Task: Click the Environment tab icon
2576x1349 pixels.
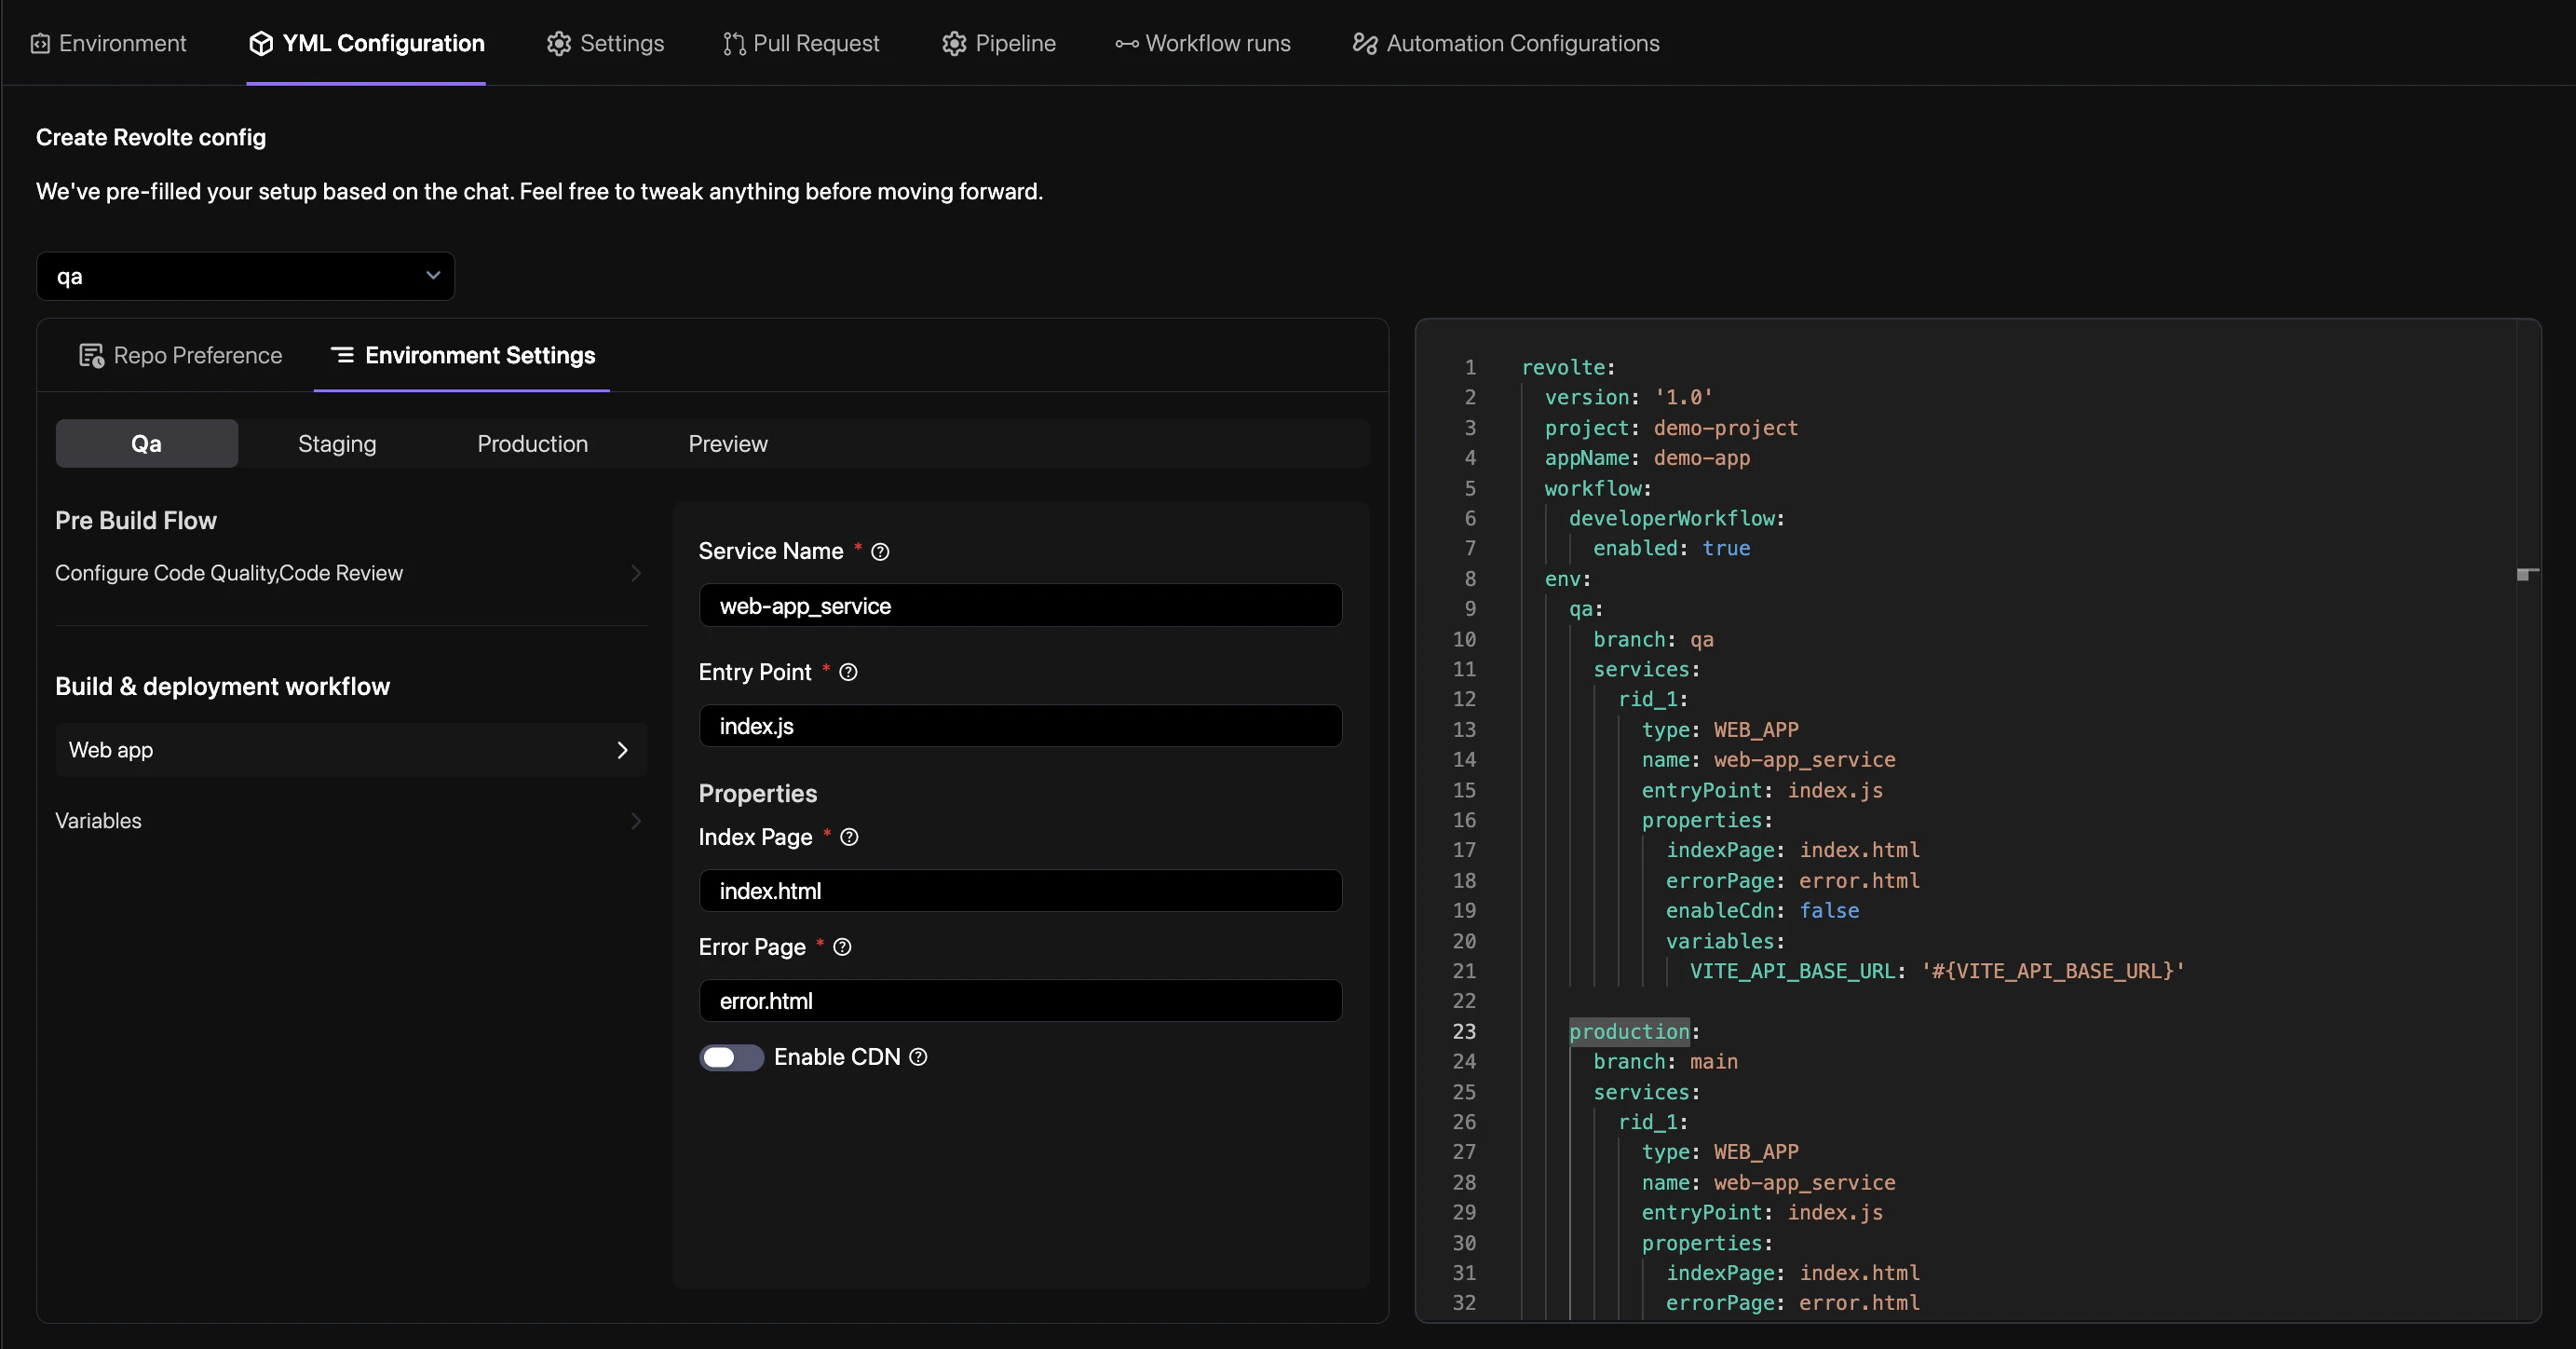Action: 40,44
